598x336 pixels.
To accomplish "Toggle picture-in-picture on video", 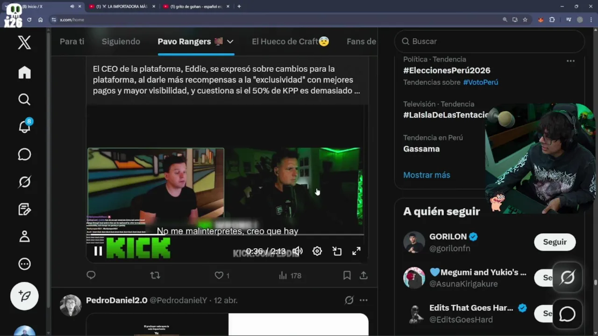I will click(x=337, y=251).
